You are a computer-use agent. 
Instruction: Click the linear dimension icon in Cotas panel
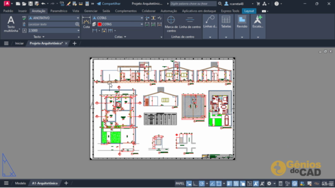(95, 31)
